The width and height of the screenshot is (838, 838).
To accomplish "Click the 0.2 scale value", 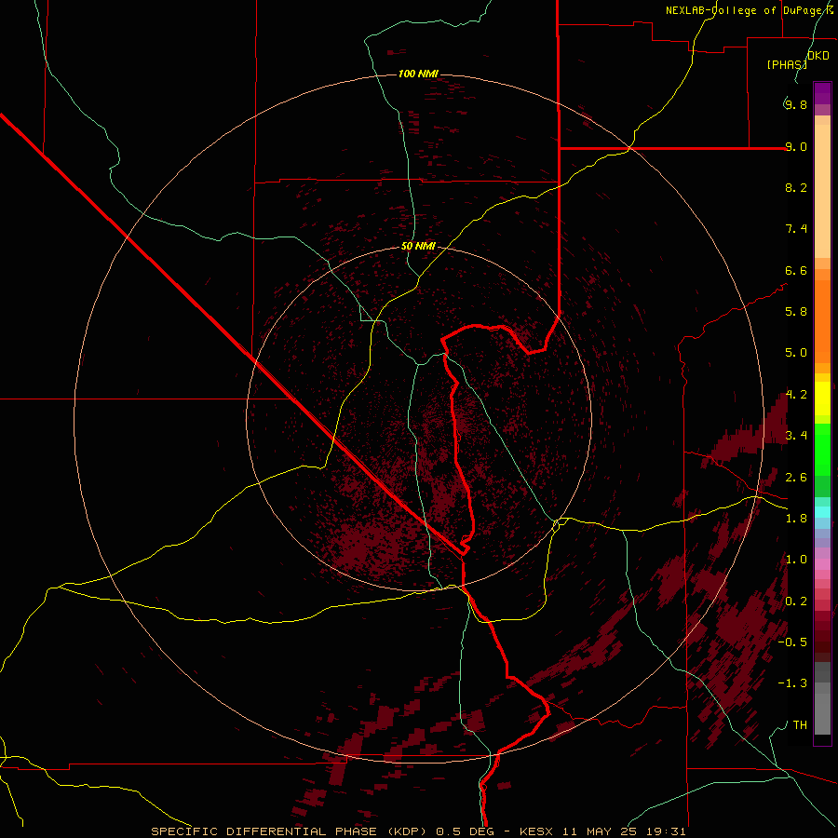I will 796,601.
